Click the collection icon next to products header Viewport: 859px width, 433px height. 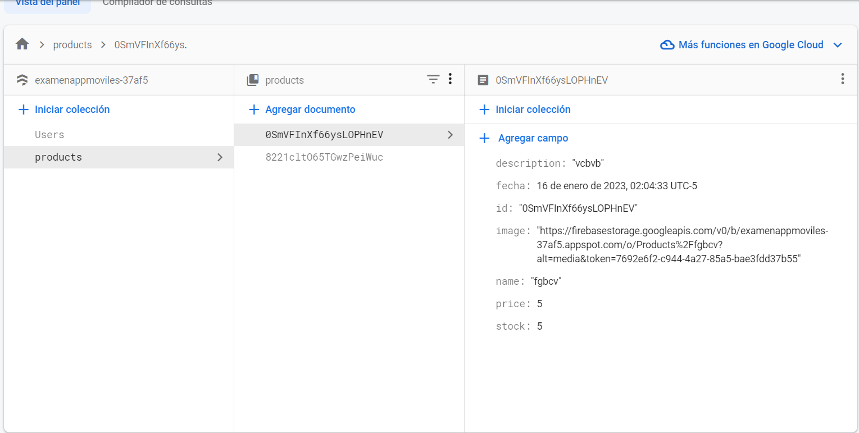coord(253,80)
